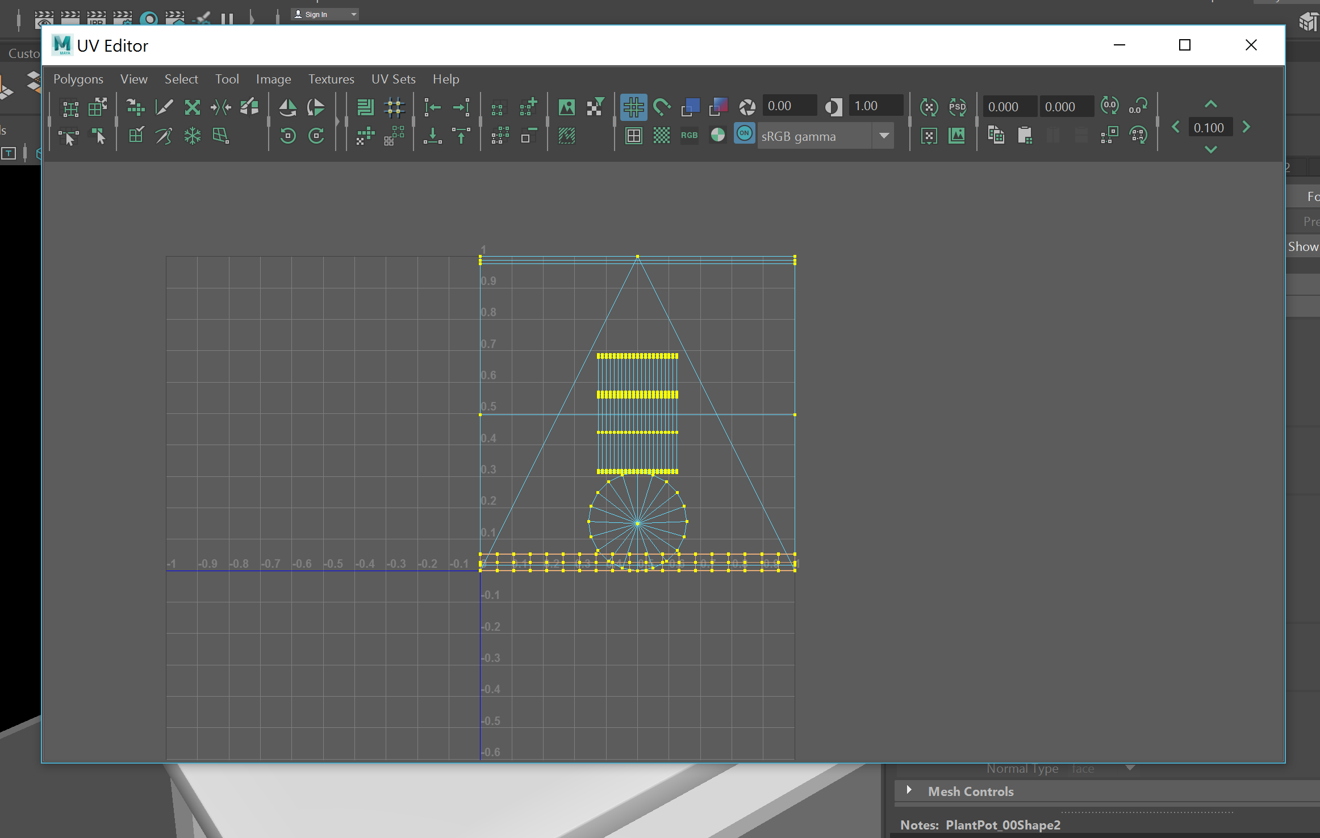Open the Sign In dropdown
The image size is (1320, 838).
click(325, 14)
